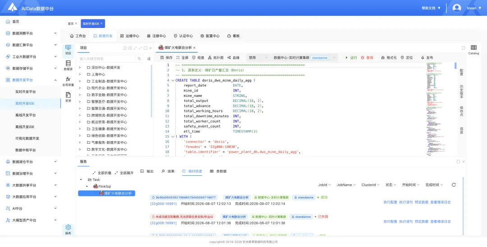Switch to the 认证中心 tab
This screenshot has width=487, height=247.
click(x=183, y=36)
